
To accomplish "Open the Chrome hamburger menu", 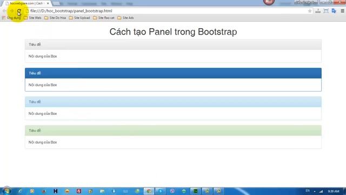I will coord(342,11).
